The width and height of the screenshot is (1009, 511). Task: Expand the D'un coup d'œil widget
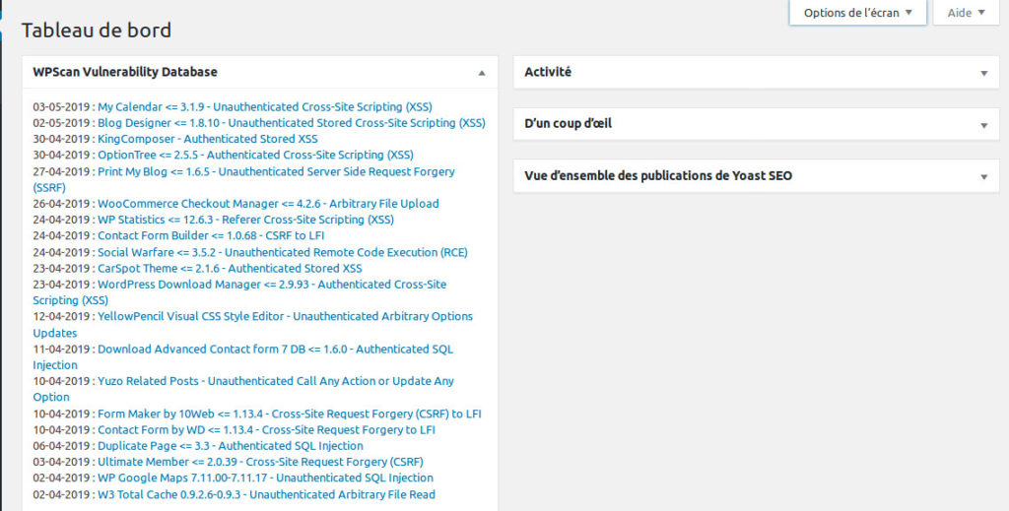984,125
